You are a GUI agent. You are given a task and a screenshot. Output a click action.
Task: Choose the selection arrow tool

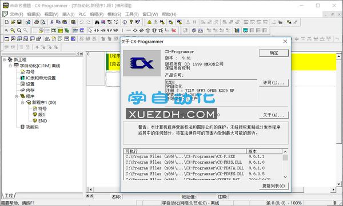click(x=90, y=30)
